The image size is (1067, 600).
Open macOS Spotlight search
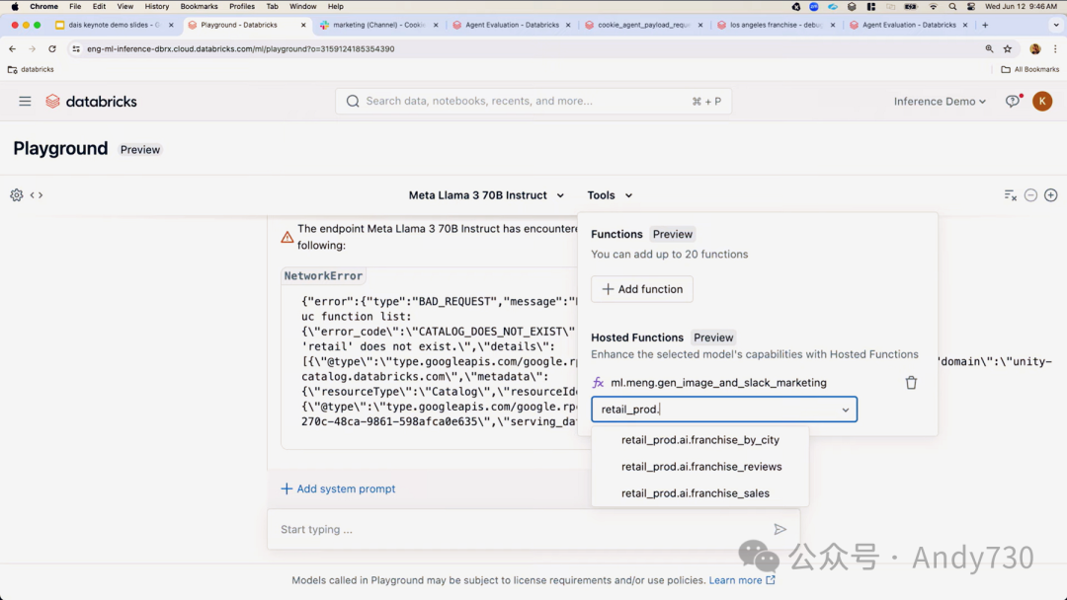[x=952, y=6]
